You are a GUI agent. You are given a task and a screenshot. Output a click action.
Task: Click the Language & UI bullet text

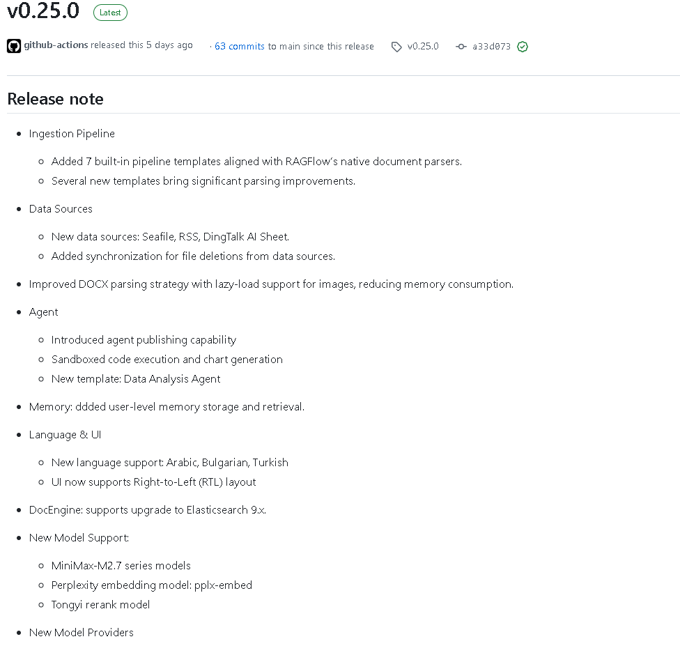pyautogui.click(x=65, y=435)
